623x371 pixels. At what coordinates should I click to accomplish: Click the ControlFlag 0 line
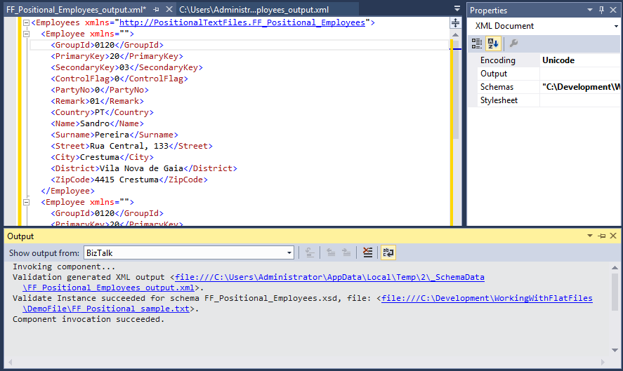(119, 79)
